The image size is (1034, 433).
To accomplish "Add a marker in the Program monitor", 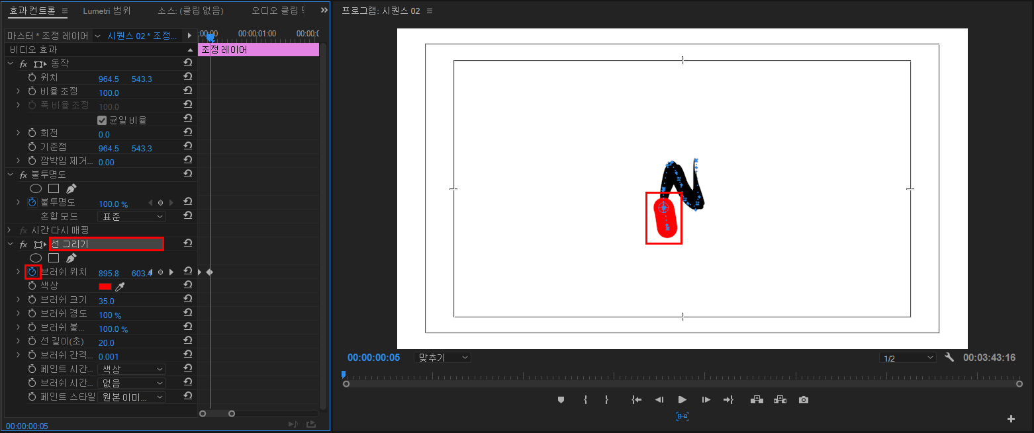I will click(561, 400).
